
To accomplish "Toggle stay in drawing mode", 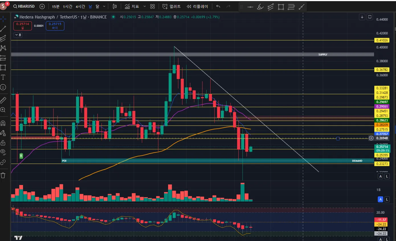I will pyautogui.click(x=3, y=133).
